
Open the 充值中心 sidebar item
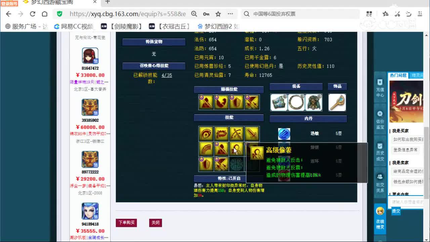(x=380, y=88)
